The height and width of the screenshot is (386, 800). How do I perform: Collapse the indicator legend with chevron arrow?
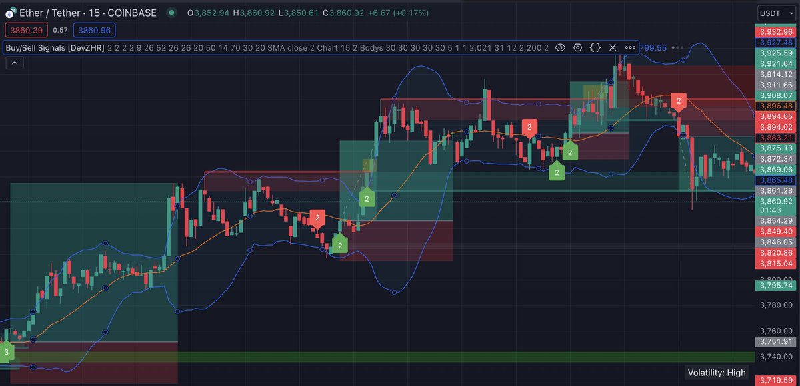point(14,63)
